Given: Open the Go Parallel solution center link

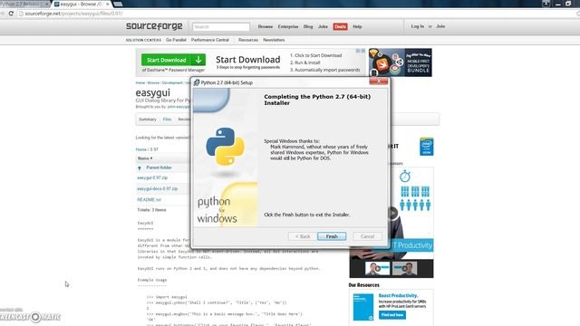Looking at the screenshot, I should (x=176, y=40).
